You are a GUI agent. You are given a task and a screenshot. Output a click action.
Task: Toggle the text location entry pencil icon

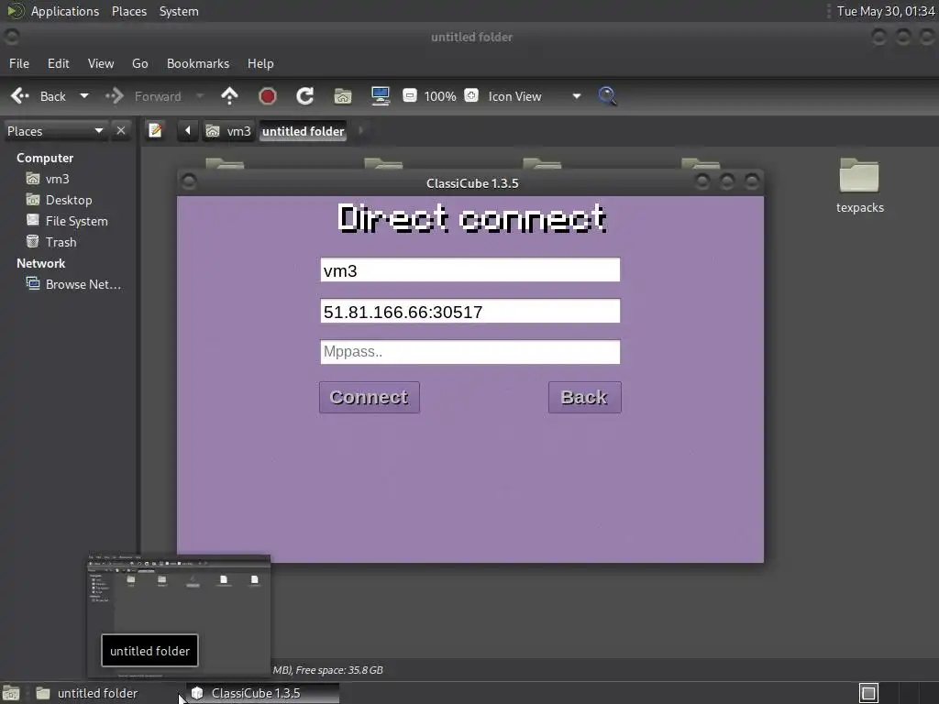(155, 130)
